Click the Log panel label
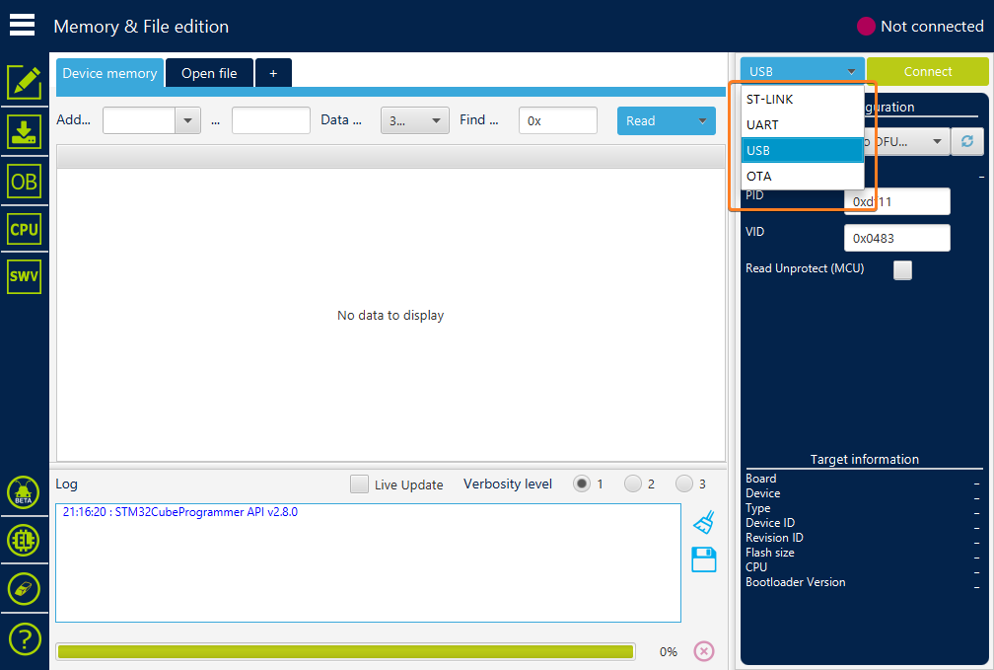 [x=67, y=484]
